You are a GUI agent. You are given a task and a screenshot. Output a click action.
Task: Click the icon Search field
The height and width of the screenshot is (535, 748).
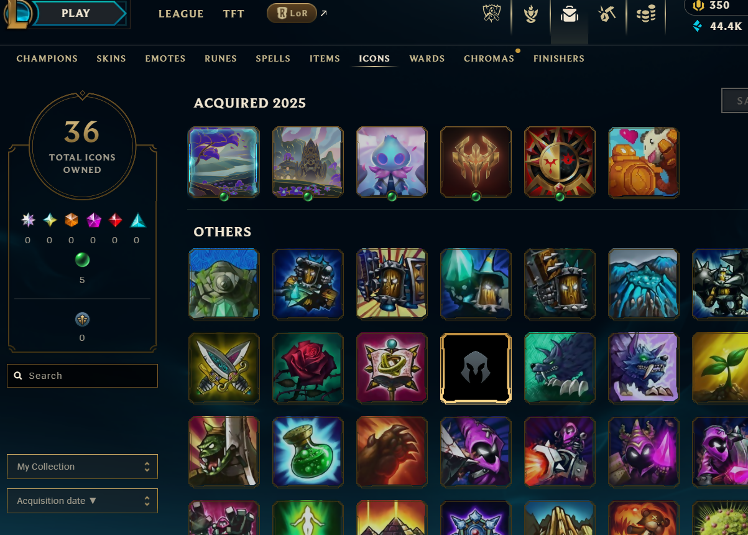coord(82,376)
